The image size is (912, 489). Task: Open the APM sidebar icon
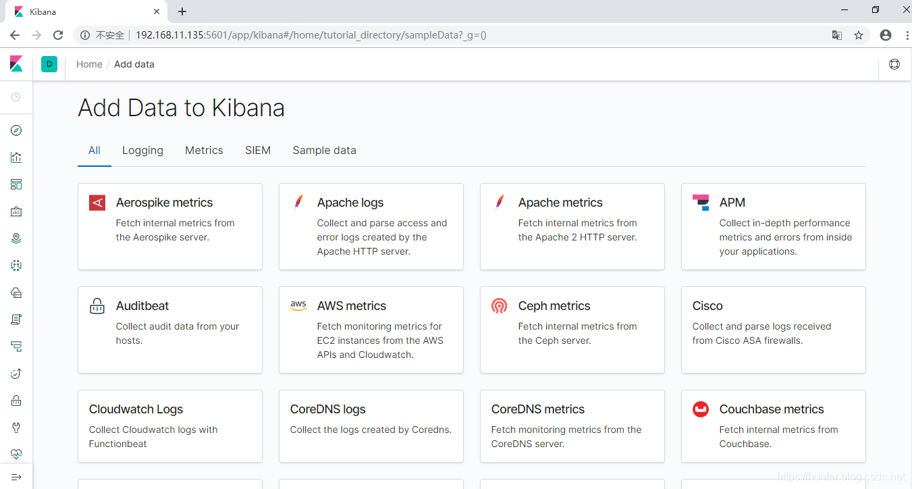[x=16, y=346]
